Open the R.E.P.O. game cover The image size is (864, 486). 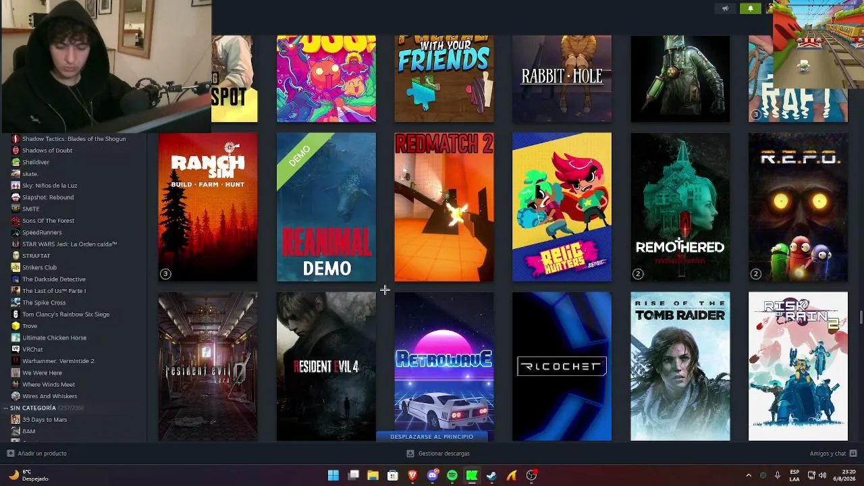pyautogui.click(x=798, y=207)
